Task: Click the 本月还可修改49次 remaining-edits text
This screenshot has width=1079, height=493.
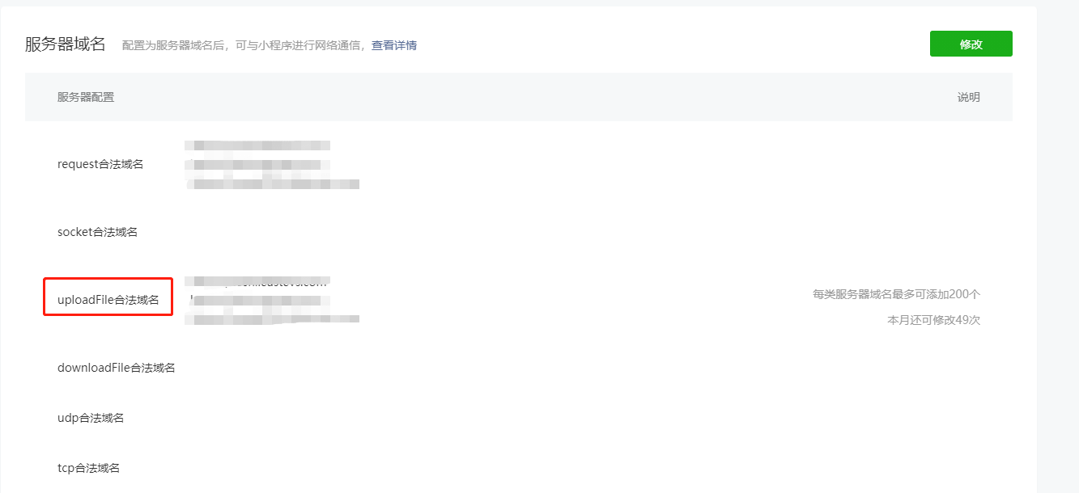Action: tap(931, 318)
